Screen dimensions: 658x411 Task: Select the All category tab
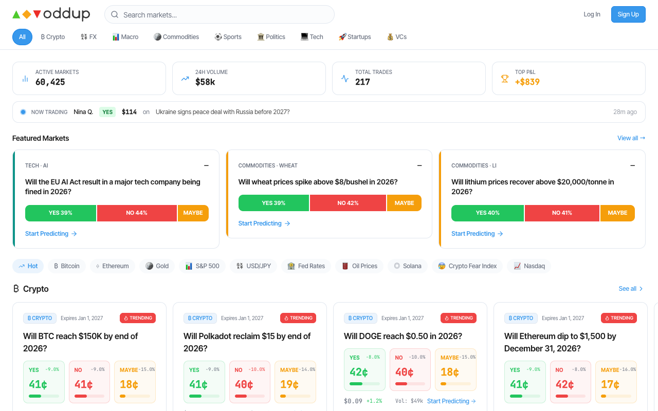click(x=22, y=37)
